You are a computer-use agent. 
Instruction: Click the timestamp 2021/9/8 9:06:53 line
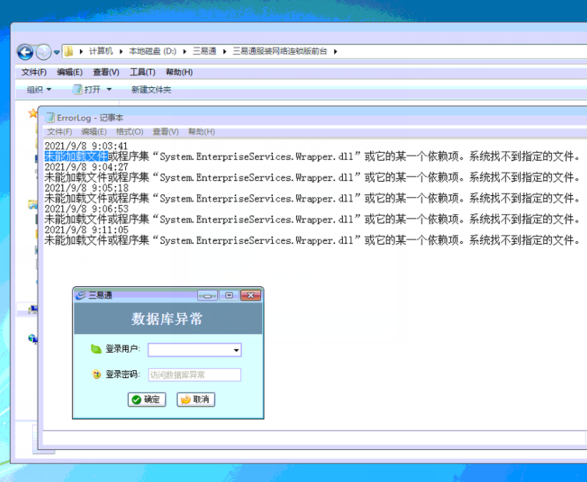[86, 209]
